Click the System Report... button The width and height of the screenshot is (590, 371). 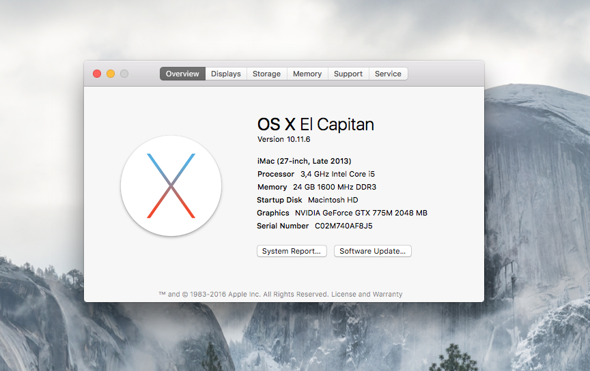point(292,251)
